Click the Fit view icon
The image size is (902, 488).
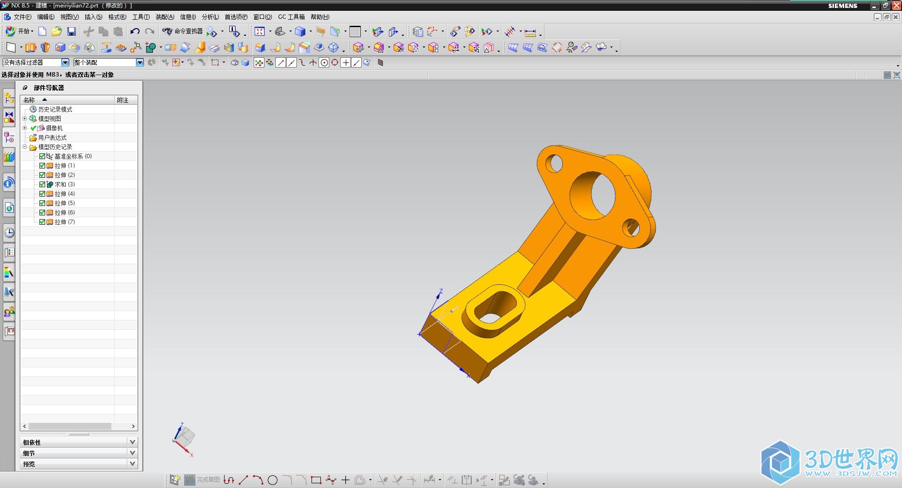[260, 31]
